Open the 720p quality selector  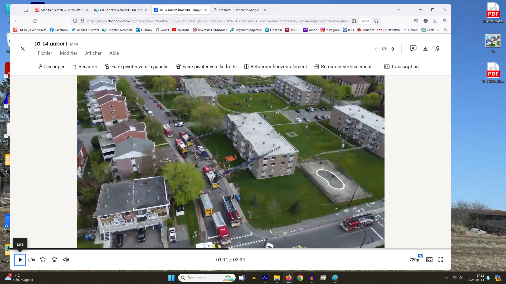[x=414, y=260]
